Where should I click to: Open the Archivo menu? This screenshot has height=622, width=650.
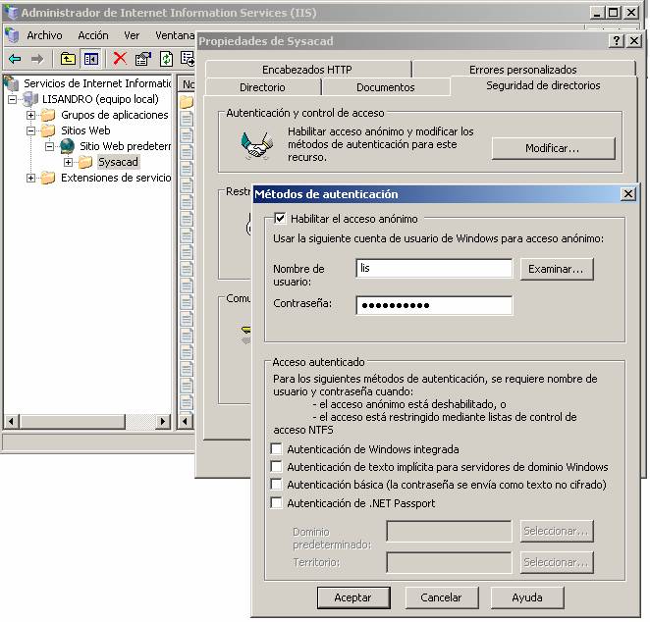[44, 35]
